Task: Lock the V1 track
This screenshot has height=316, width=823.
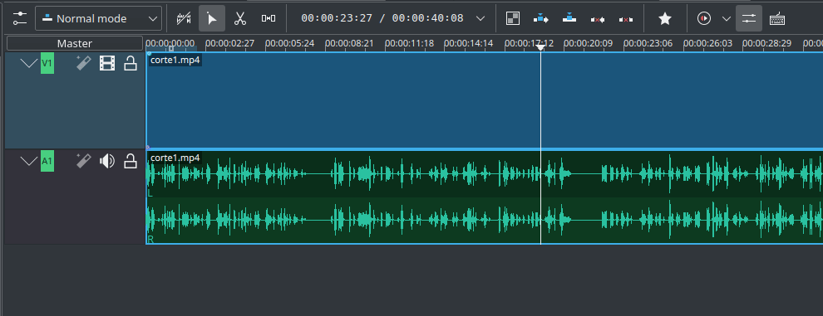Action: [131, 64]
